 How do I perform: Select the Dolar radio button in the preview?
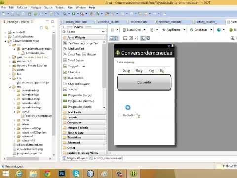pos(124,71)
